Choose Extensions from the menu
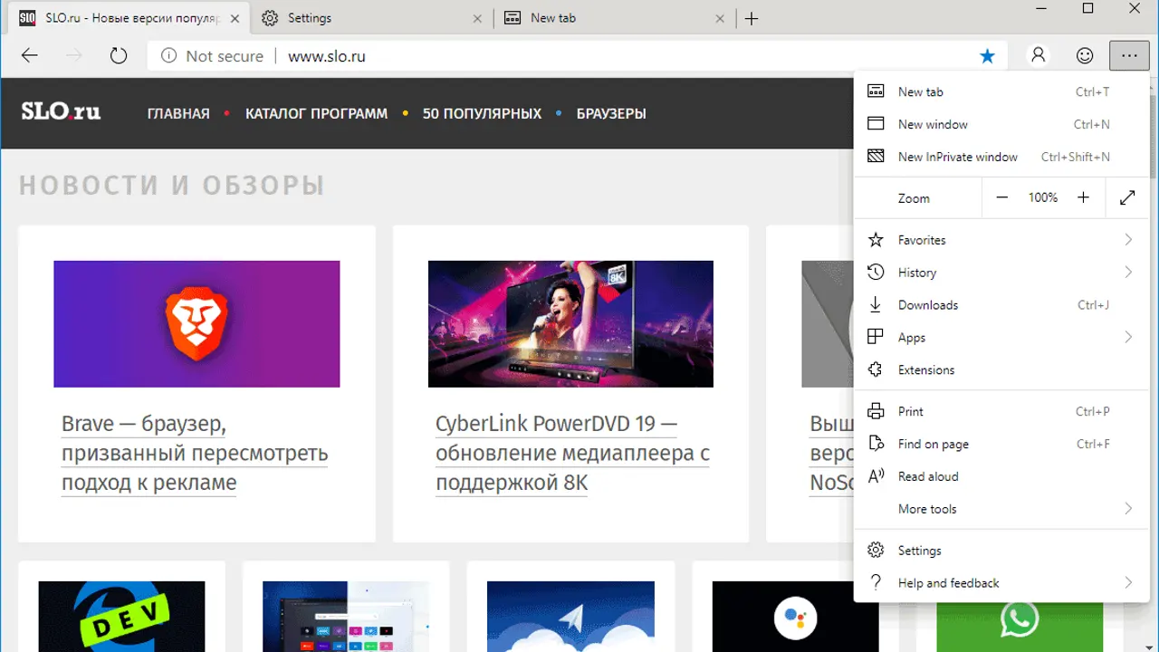This screenshot has width=1159, height=652. point(925,370)
